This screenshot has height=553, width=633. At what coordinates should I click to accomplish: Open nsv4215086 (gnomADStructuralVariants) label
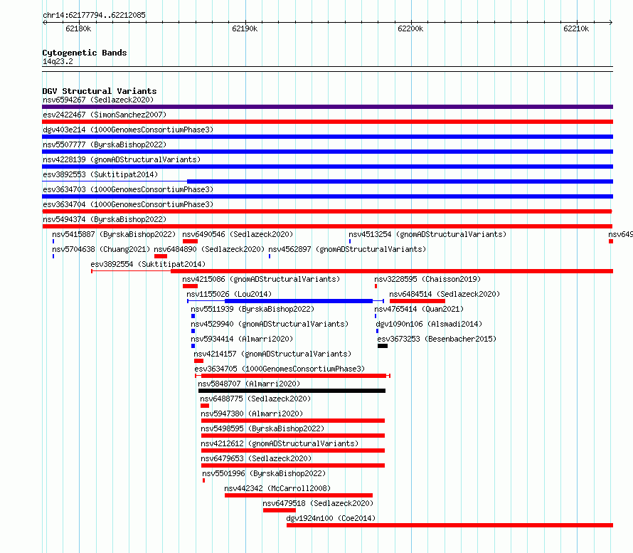[261, 279]
